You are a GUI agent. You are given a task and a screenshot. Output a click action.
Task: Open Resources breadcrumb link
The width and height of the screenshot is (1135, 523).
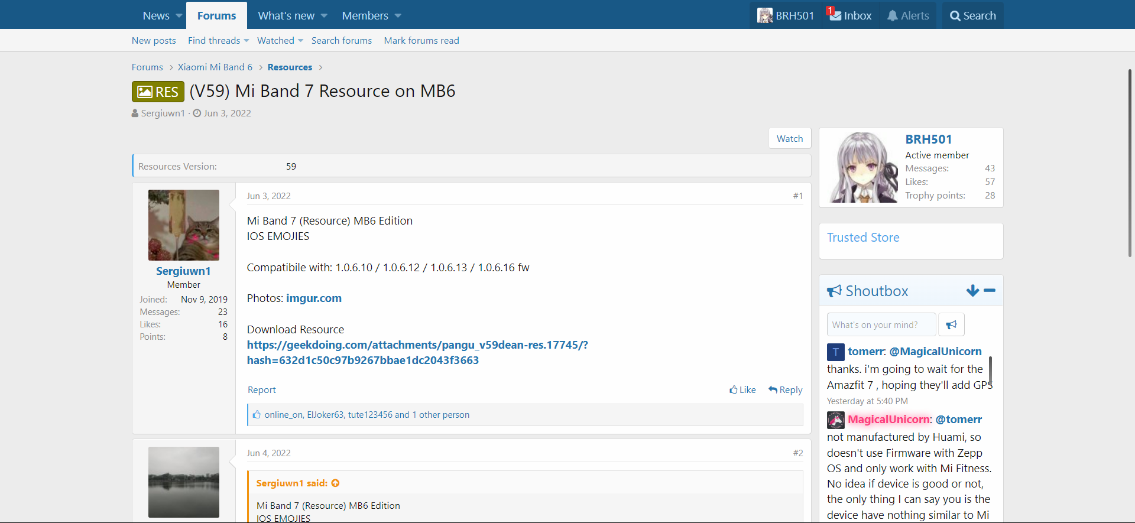coord(290,67)
